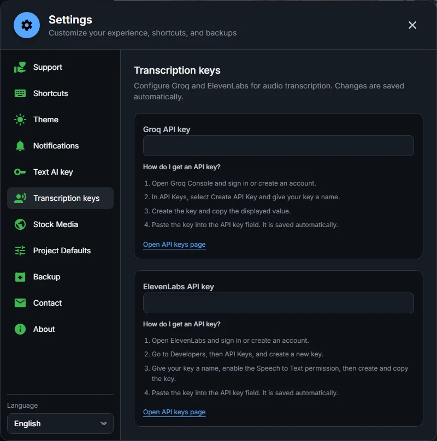Click the 'Transcription keys' main heading
The height and width of the screenshot is (441, 437).
tap(177, 70)
